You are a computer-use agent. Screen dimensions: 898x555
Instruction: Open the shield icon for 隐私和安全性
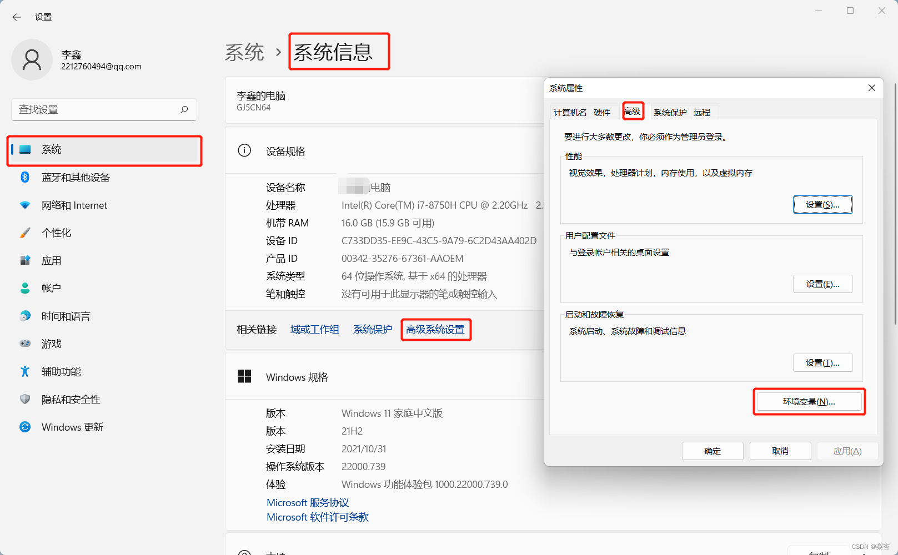25,399
